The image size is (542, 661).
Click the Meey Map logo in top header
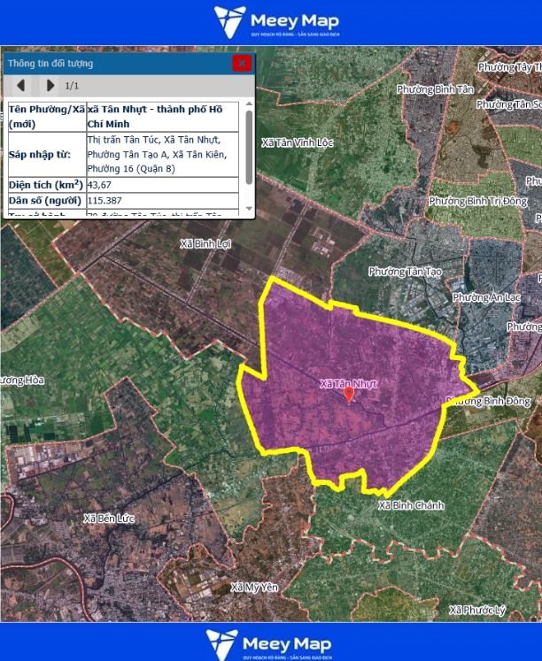271,22
